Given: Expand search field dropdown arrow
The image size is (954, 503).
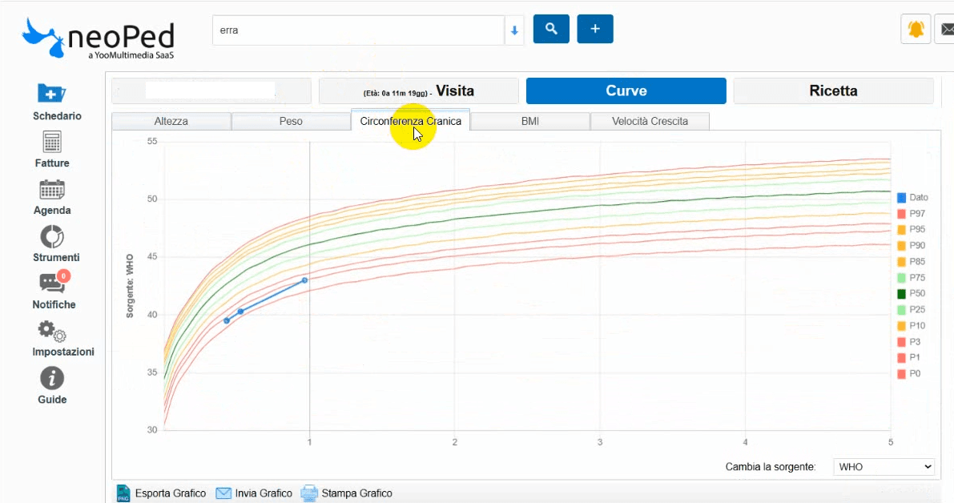Looking at the screenshot, I should pos(514,31).
